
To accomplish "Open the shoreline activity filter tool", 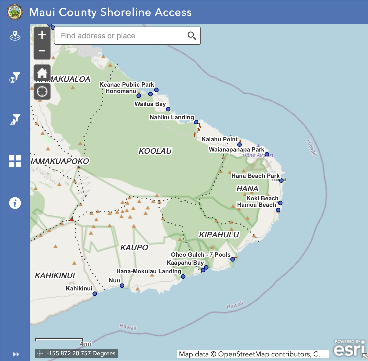I will coord(15,119).
